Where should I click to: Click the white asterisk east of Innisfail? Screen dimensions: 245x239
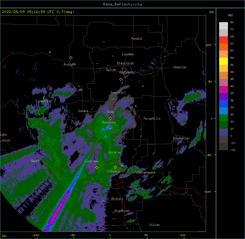coord(143,86)
